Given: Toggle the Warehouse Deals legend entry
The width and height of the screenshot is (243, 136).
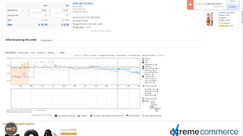Looking at the screenshot, I should (150, 71).
